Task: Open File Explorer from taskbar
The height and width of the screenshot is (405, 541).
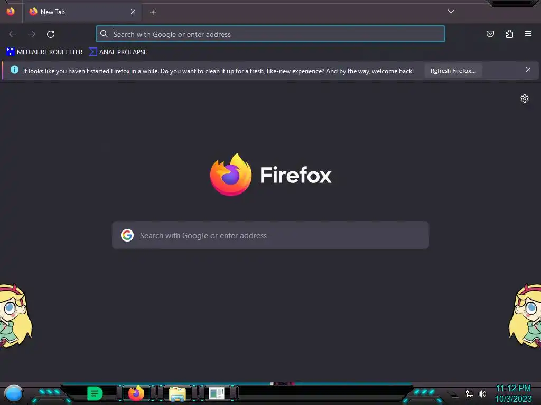Action: click(178, 394)
